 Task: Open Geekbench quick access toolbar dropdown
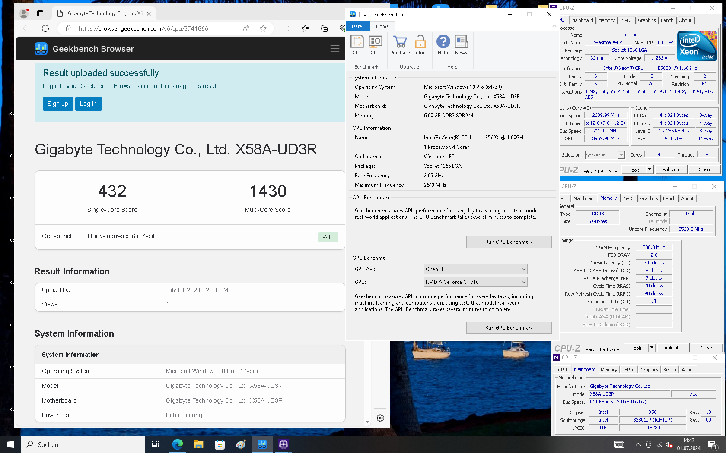click(365, 15)
